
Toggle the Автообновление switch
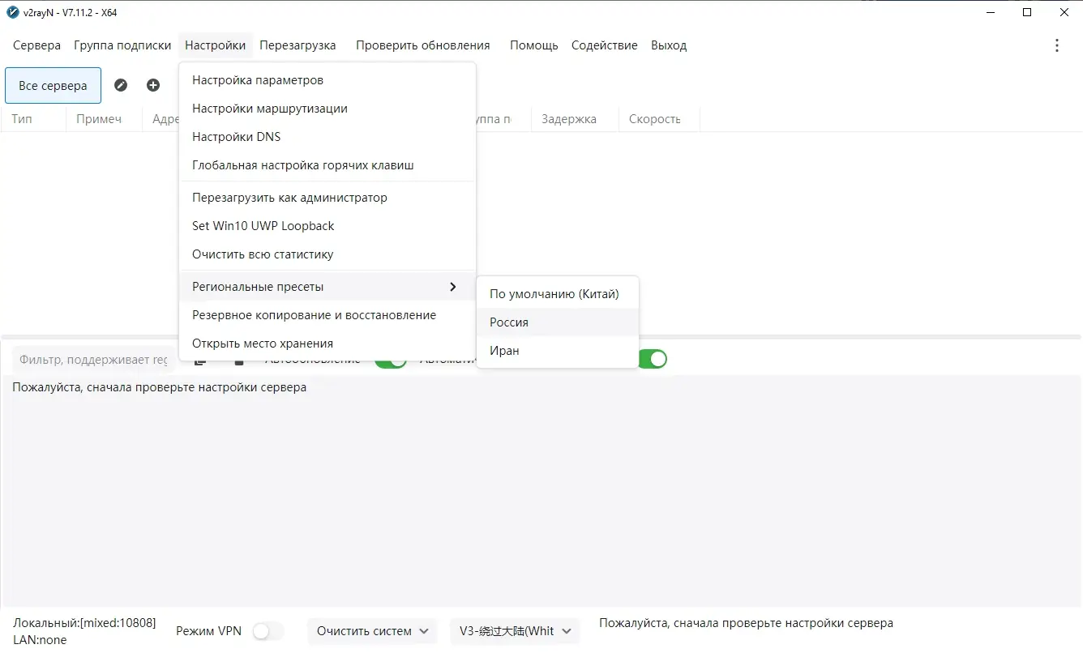(x=391, y=359)
